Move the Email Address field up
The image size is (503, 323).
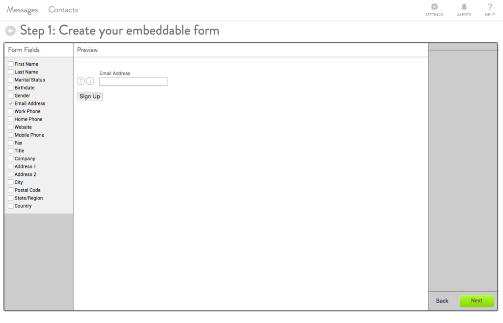81,81
